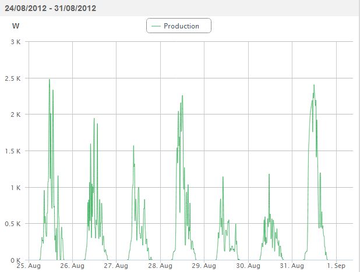The image size is (360, 272).
Task: Click the 25 Aug production peak near 2.5 K
Action: (50, 80)
